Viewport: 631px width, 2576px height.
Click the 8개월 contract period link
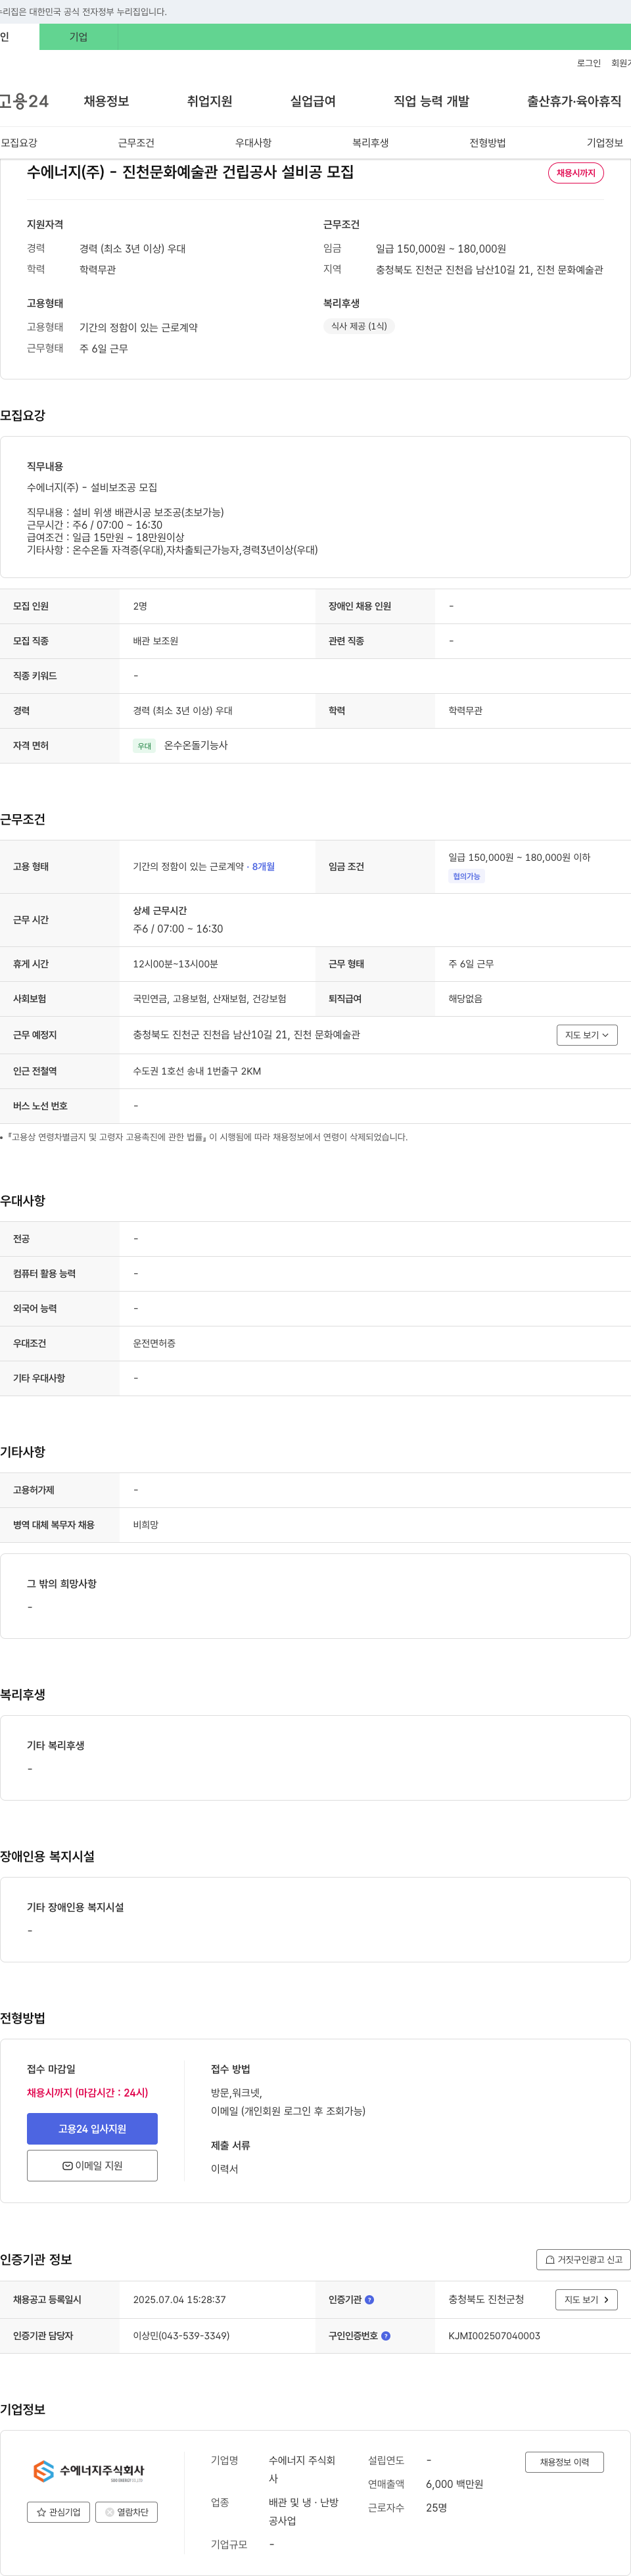point(263,867)
